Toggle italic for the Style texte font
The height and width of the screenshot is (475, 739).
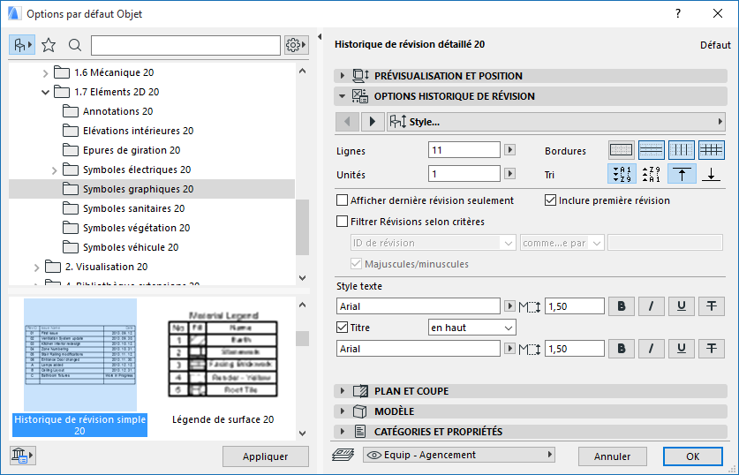point(652,306)
